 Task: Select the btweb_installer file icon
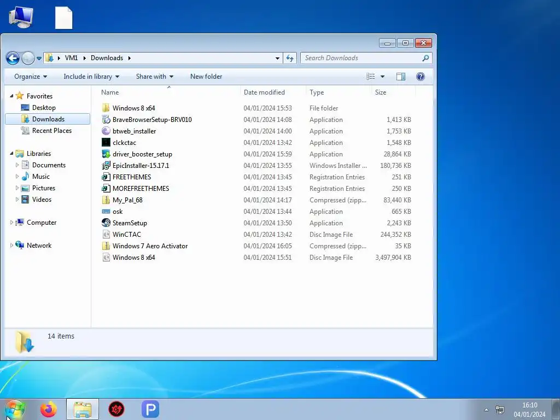point(106,131)
